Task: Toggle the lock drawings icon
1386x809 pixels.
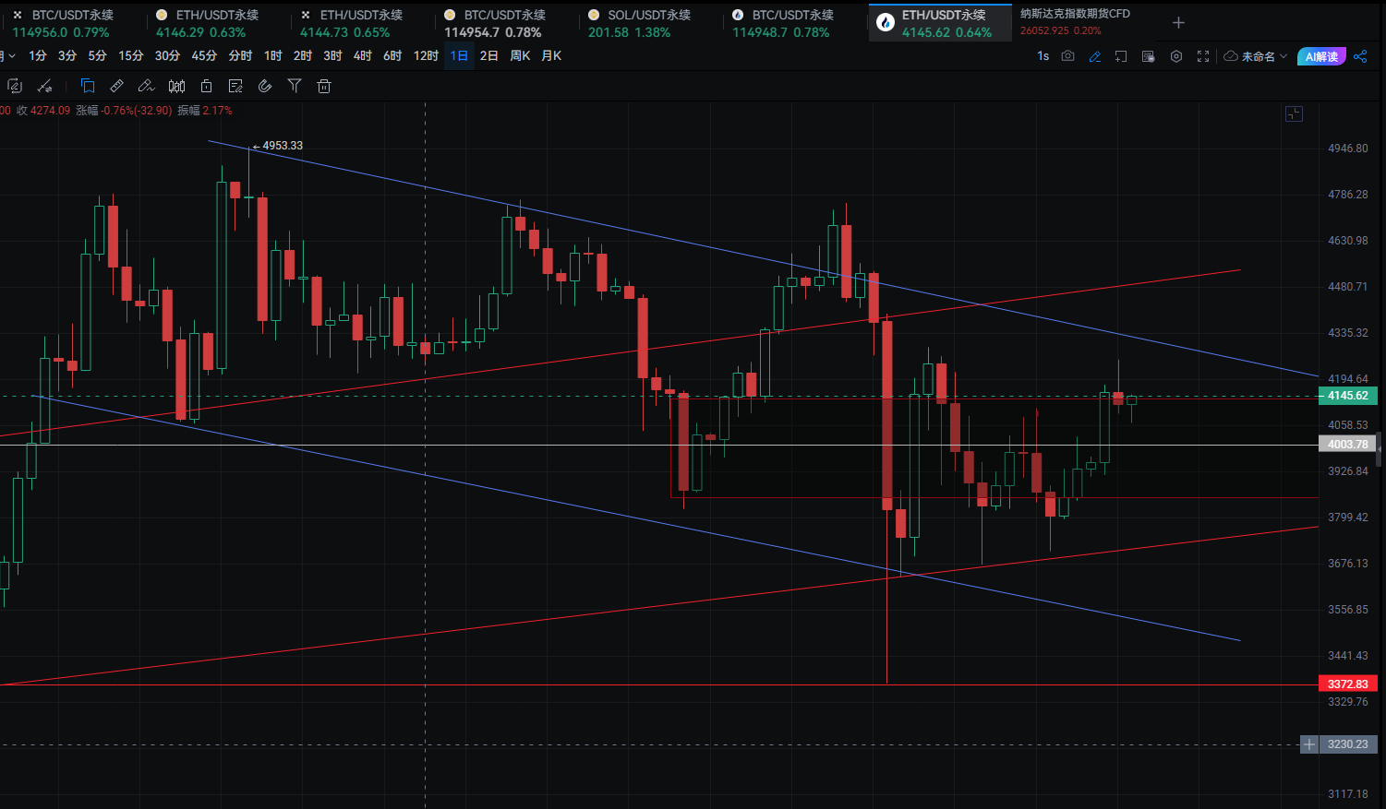Action: pyautogui.click(x=206, y=86)
